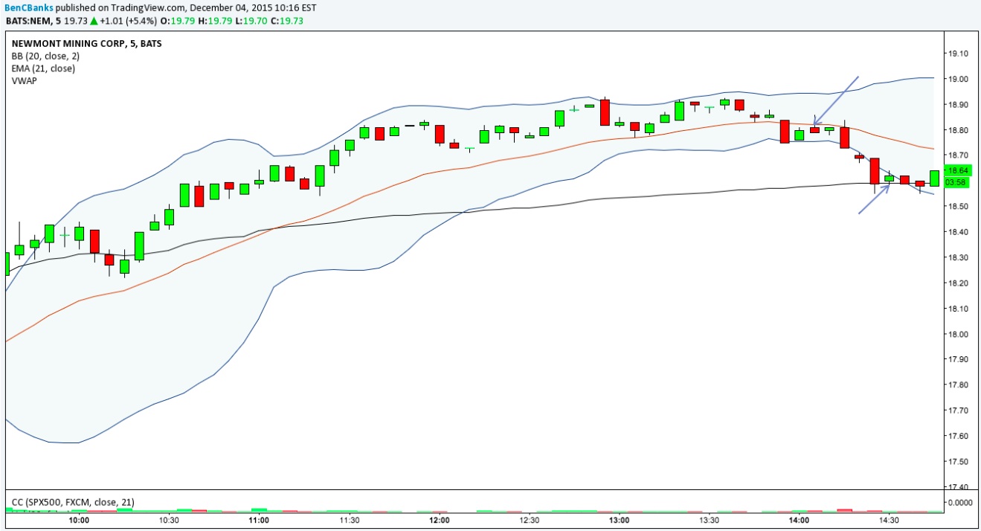
Task: Click the 'December 04, 2015' publish date
Action: [231, 7]
